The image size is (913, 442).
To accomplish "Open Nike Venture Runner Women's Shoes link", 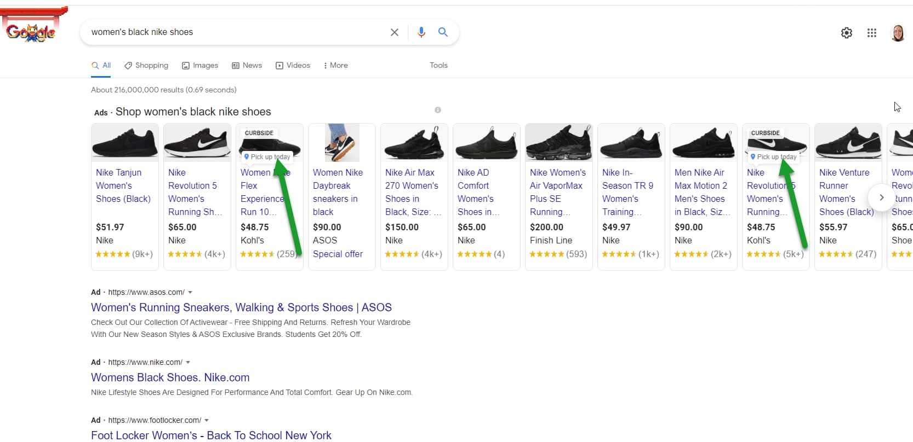I will [x=846, y=192].
